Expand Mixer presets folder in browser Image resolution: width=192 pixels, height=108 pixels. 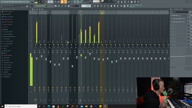(x=7, y=24)
